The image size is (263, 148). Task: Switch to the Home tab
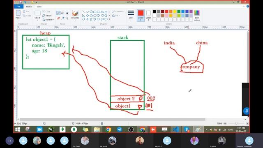tap(29, 7)
